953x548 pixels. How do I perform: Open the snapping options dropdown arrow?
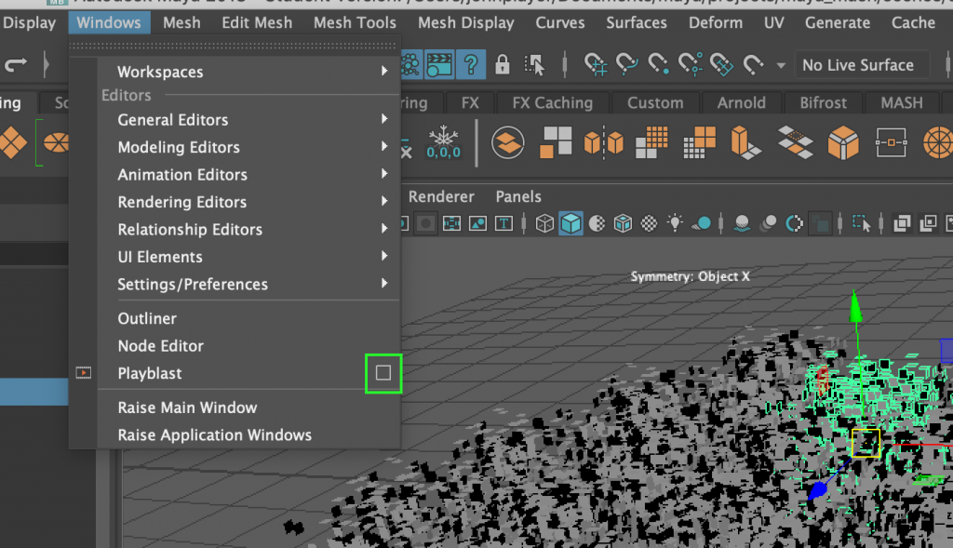(780, 65)
